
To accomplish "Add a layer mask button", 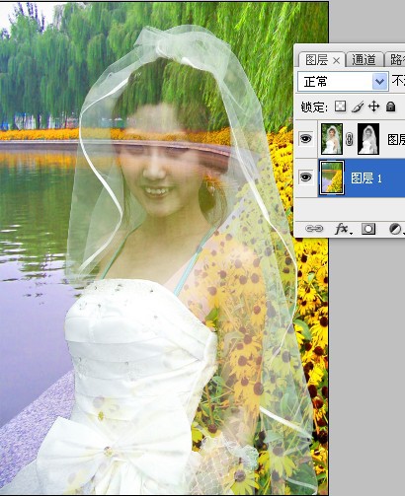I will click(368, 229).
